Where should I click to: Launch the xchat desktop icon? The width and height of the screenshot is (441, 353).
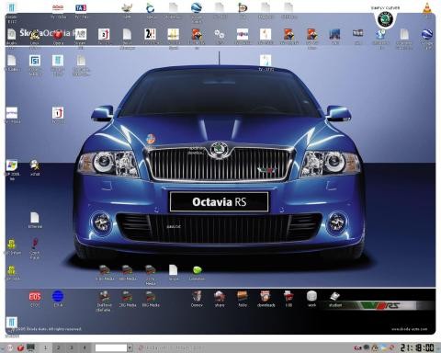[x=35, y=165]
